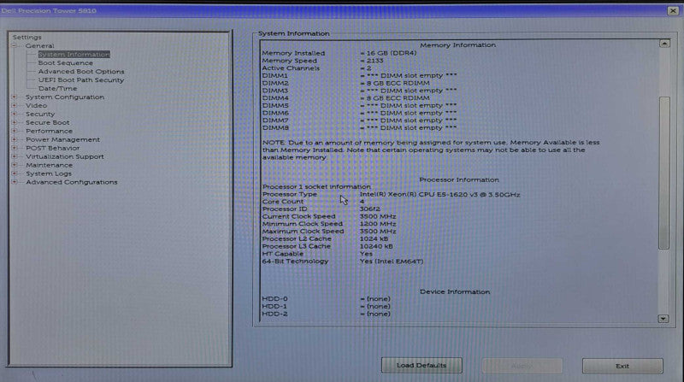Close the BIOS setup window
This screenshot has height=382, width=684.
click(x=673, y=11)
